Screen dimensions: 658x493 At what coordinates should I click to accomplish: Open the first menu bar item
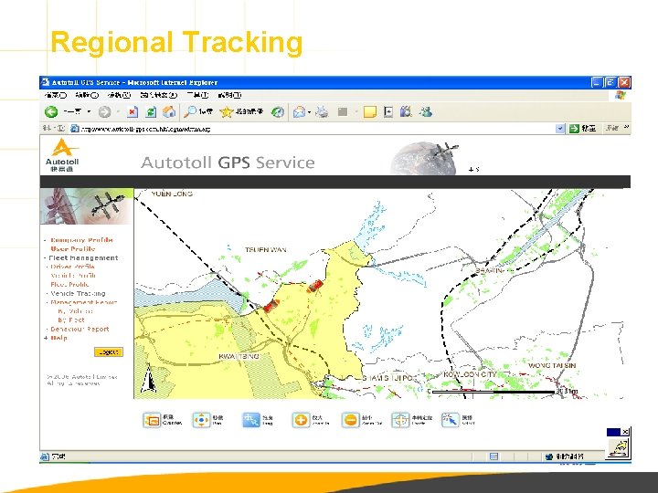56,95
